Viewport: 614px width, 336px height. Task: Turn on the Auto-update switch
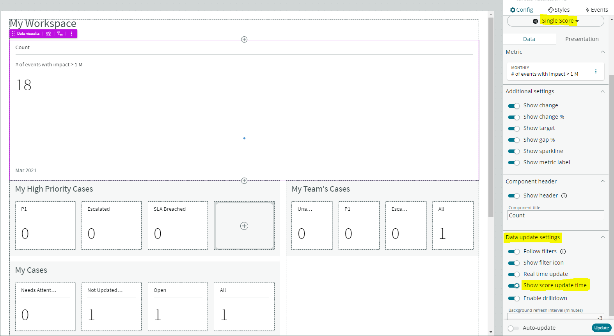click(x=513, y=328)
